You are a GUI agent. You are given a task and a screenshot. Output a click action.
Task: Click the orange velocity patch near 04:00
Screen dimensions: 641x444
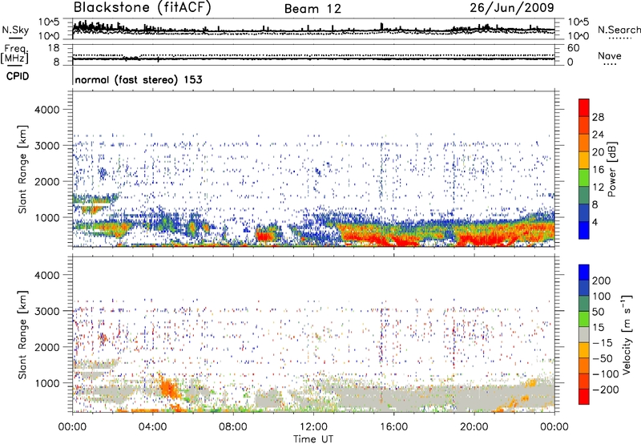click(167, 387)
